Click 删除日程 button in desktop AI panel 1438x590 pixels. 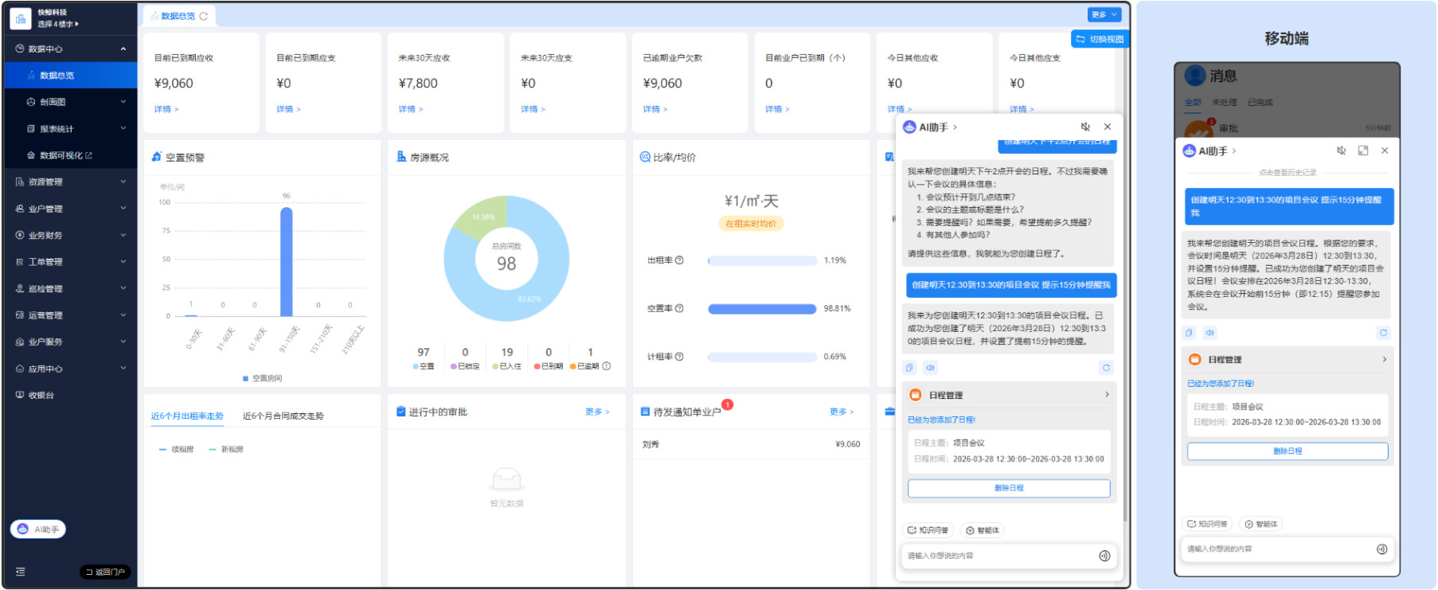click(1008, 488)
